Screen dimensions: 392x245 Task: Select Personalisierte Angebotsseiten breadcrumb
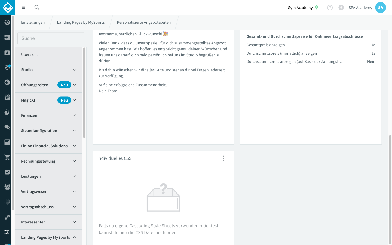(144, 22)
